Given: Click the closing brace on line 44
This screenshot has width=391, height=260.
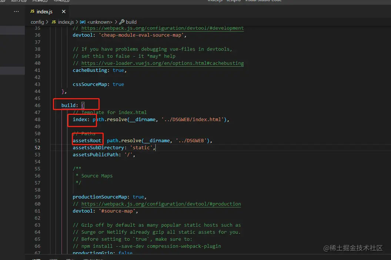Looking at the screenshot, I should (63, 91).
